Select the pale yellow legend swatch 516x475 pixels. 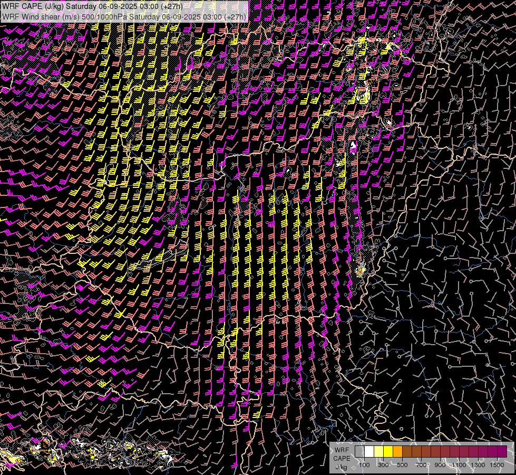pyautogui.click(x=379, y=452)
